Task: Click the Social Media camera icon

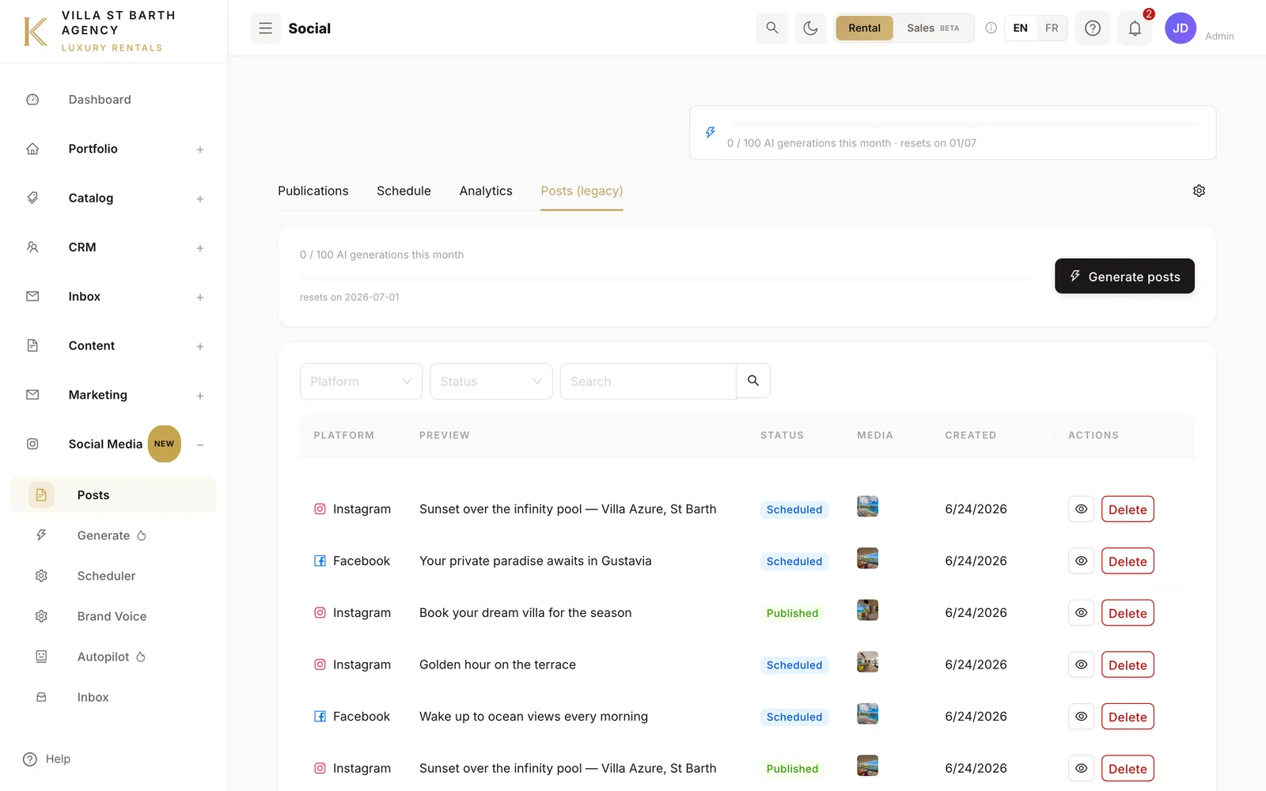Action: tap(32, 444)
